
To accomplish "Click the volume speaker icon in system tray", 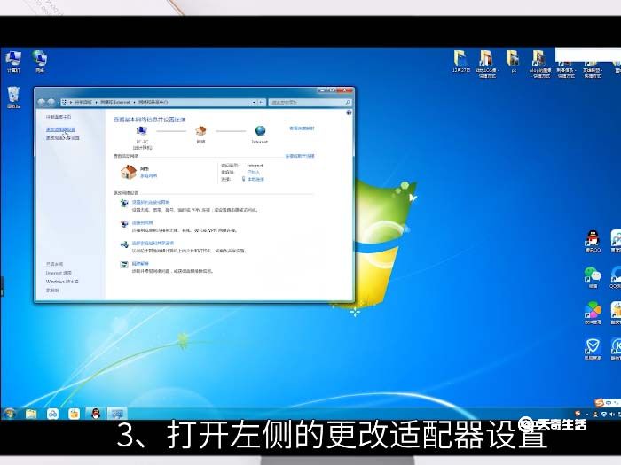I will [x=612, y=414].
